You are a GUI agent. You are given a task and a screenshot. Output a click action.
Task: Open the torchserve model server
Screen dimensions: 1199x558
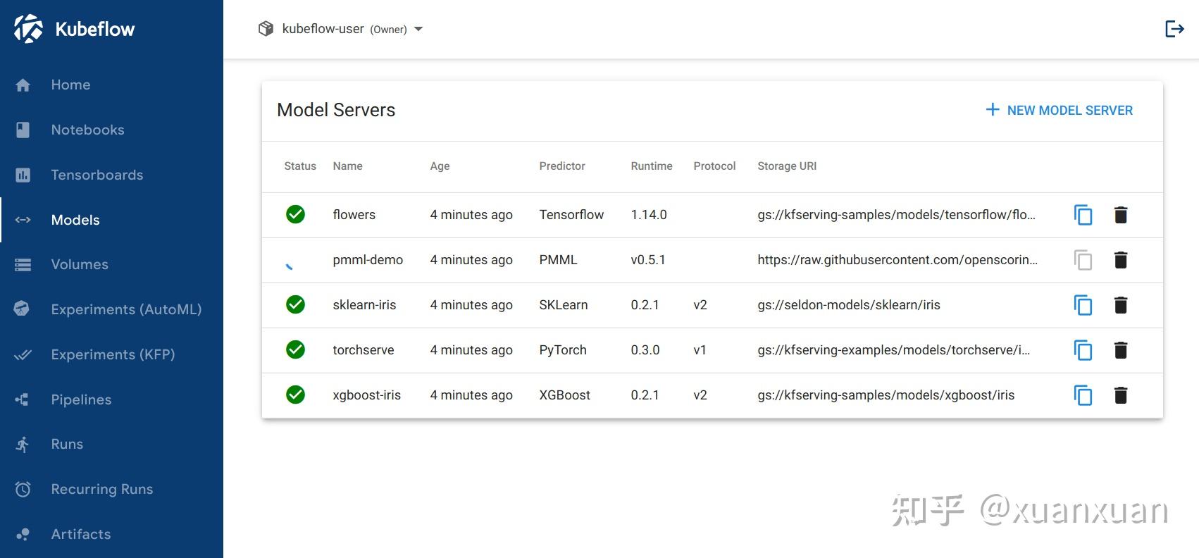tap(363, 350)
